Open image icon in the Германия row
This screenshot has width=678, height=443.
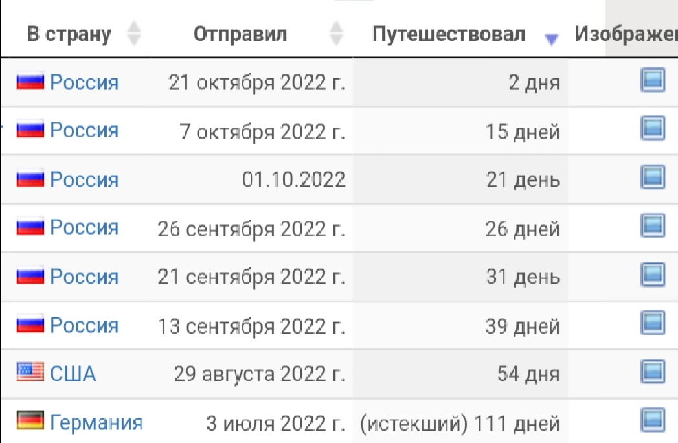[653, 420]
